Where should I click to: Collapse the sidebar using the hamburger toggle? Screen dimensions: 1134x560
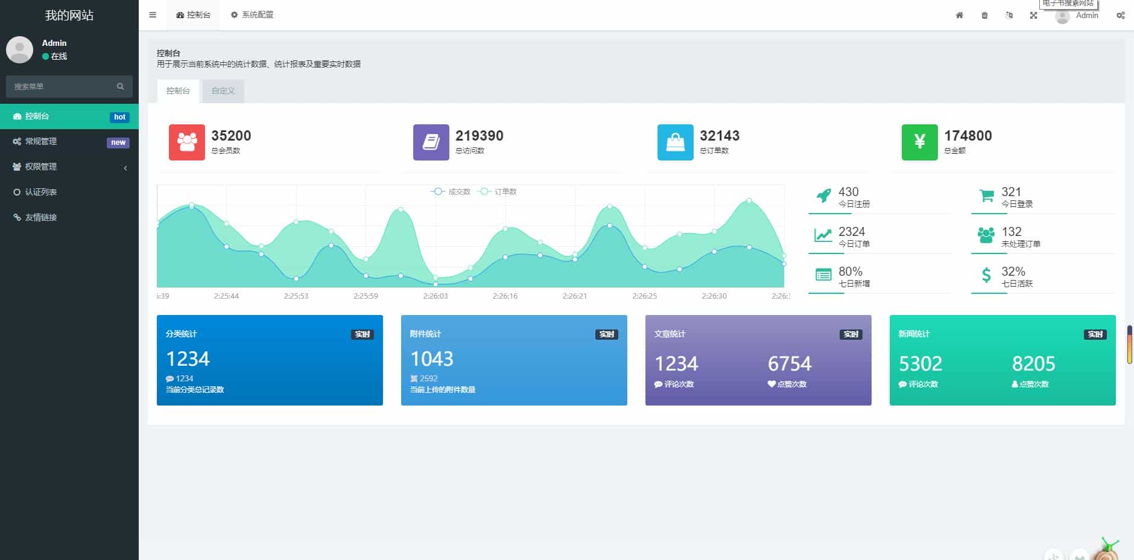point(153,15)
